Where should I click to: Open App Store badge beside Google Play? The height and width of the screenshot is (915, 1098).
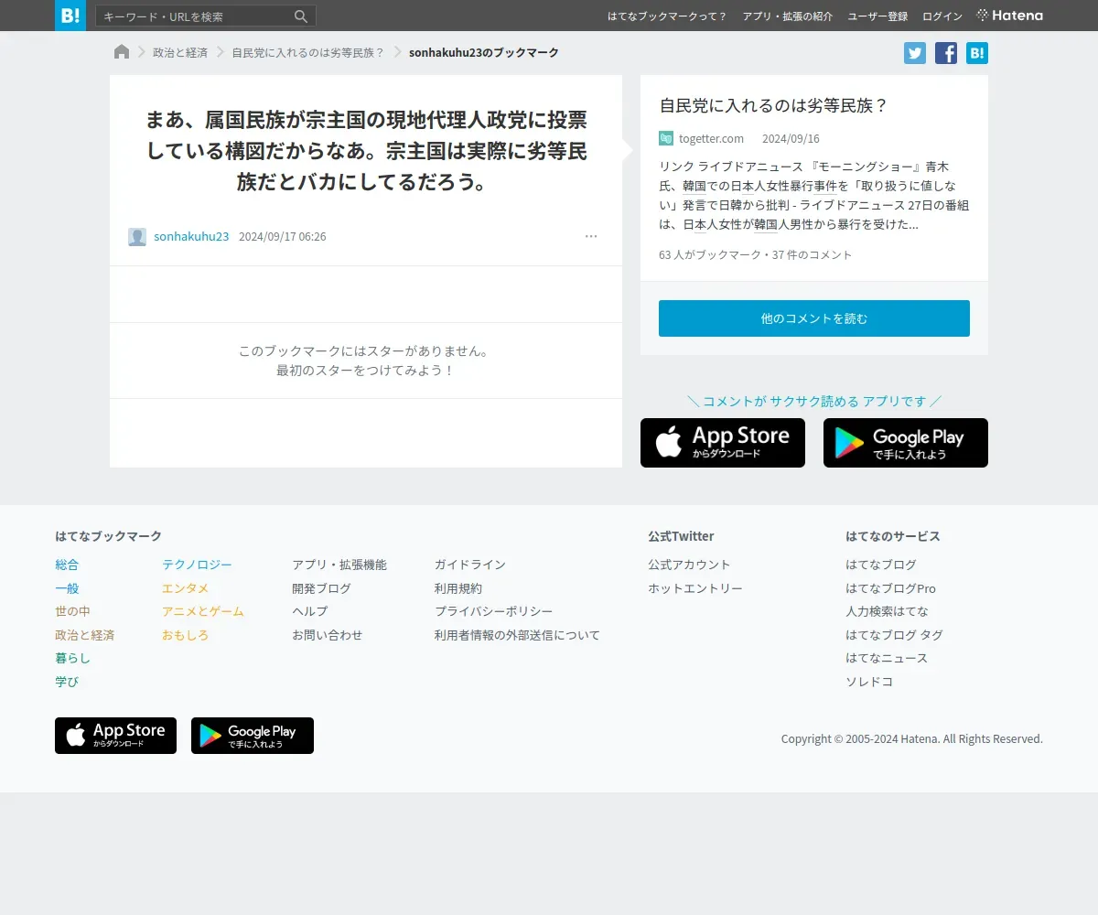click(x=723, y=443)
